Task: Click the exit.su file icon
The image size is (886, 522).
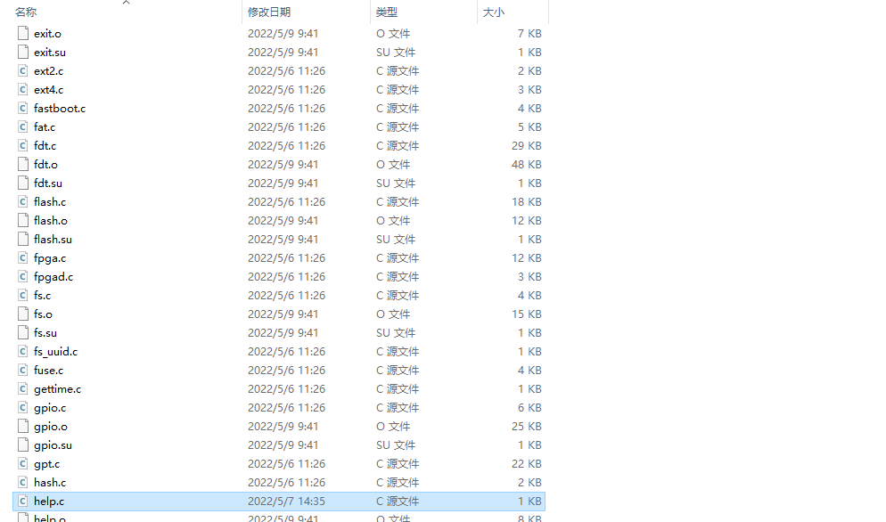Action: tap(22, 52)
